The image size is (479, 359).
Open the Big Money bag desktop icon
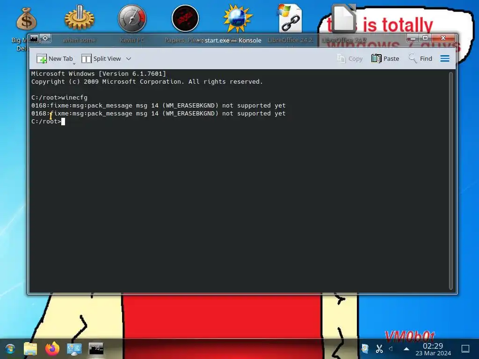click(26, 19)
